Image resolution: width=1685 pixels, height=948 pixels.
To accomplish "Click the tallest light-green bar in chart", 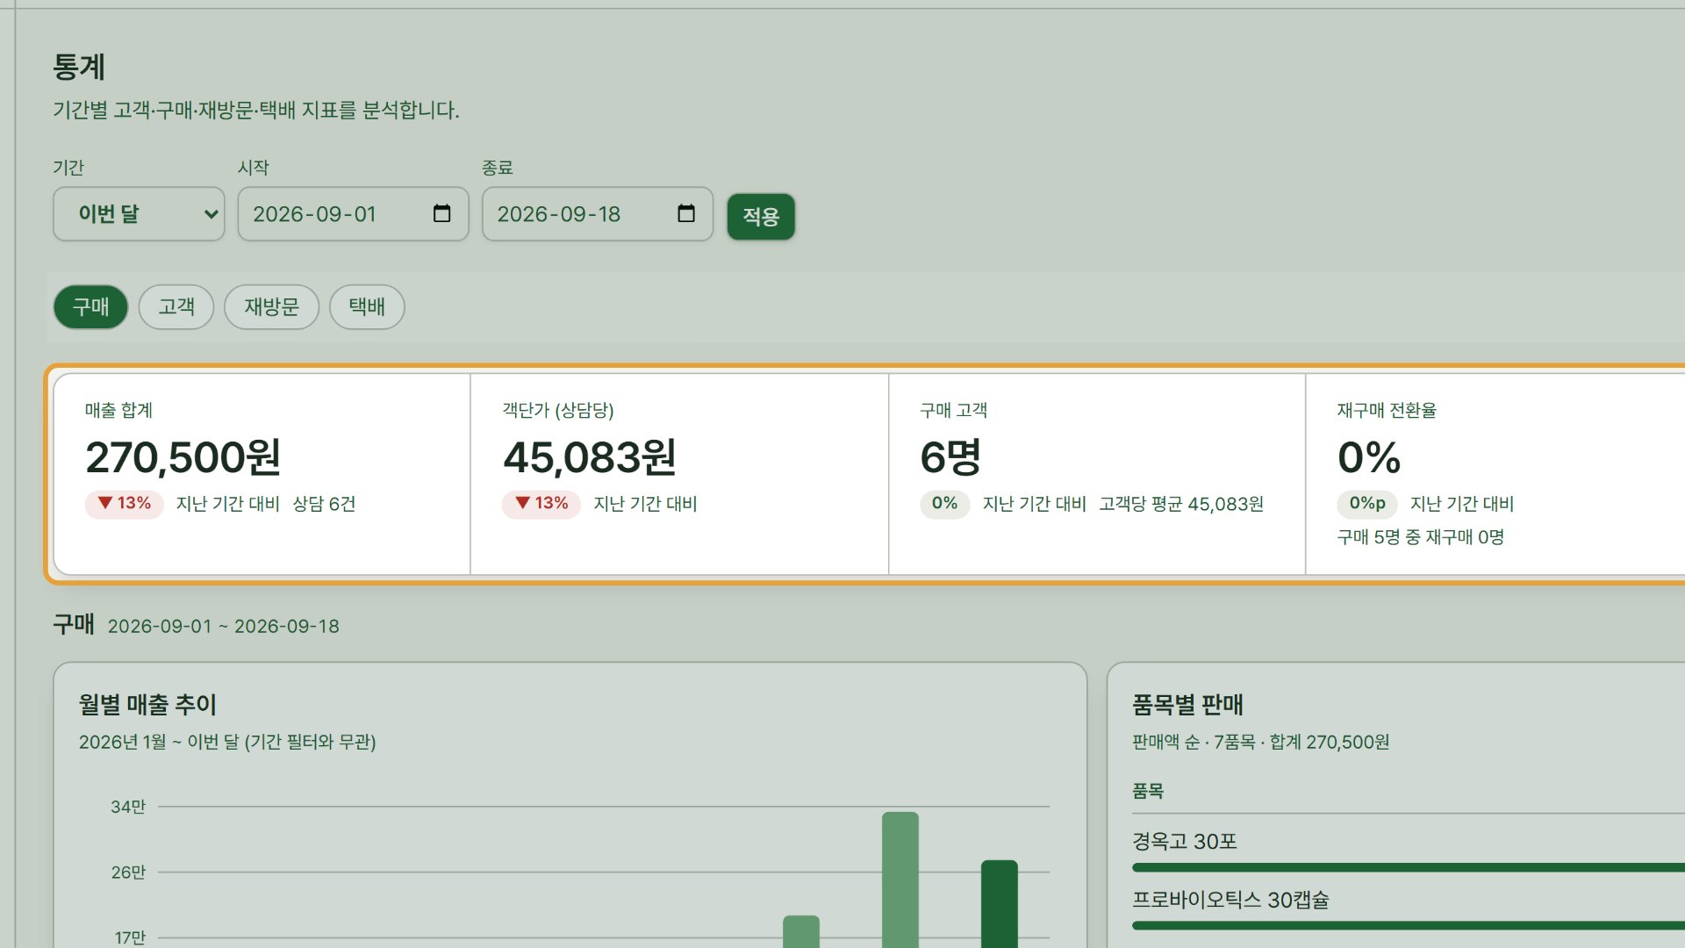I will [x=900, y=880].
